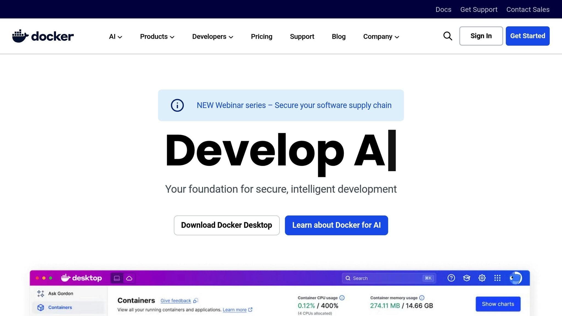Click the Get Started button
Viewport: 562px width, 316px height.
pos(527,36)
